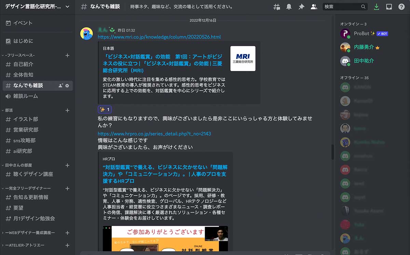The width and height of the screenshot is (410, 255).
Task: Collapse the フリースペース category
Action: click(20, 55)
